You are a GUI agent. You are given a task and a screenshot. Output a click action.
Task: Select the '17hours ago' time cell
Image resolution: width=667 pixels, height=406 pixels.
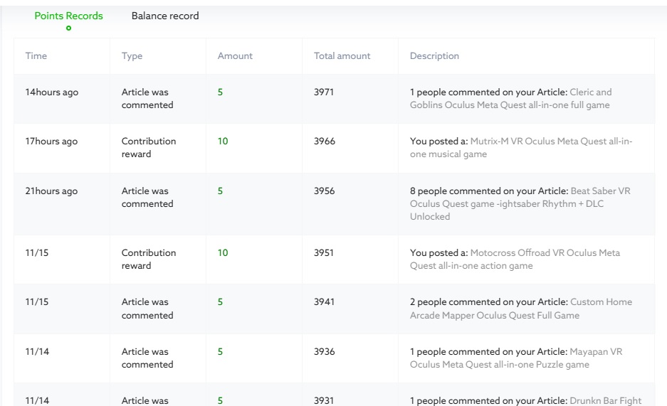coord(51,141)
